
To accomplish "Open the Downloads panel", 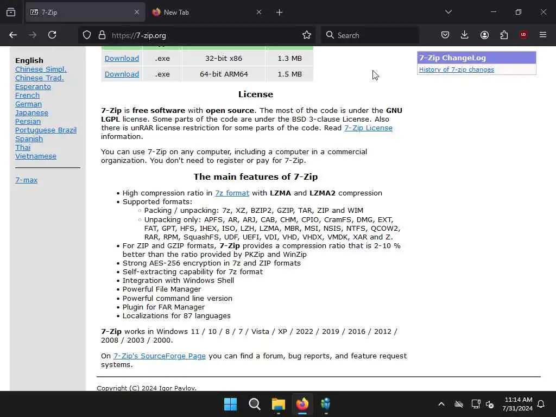I will (x=465, y=35).
